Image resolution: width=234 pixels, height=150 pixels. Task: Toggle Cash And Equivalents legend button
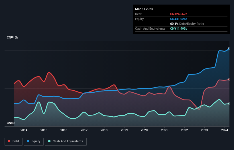(x=66, y=141)
